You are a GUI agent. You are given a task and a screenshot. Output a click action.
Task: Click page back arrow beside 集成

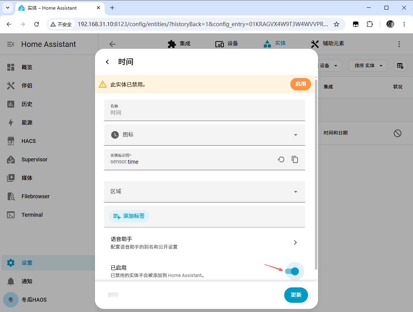tap(112, 44)
